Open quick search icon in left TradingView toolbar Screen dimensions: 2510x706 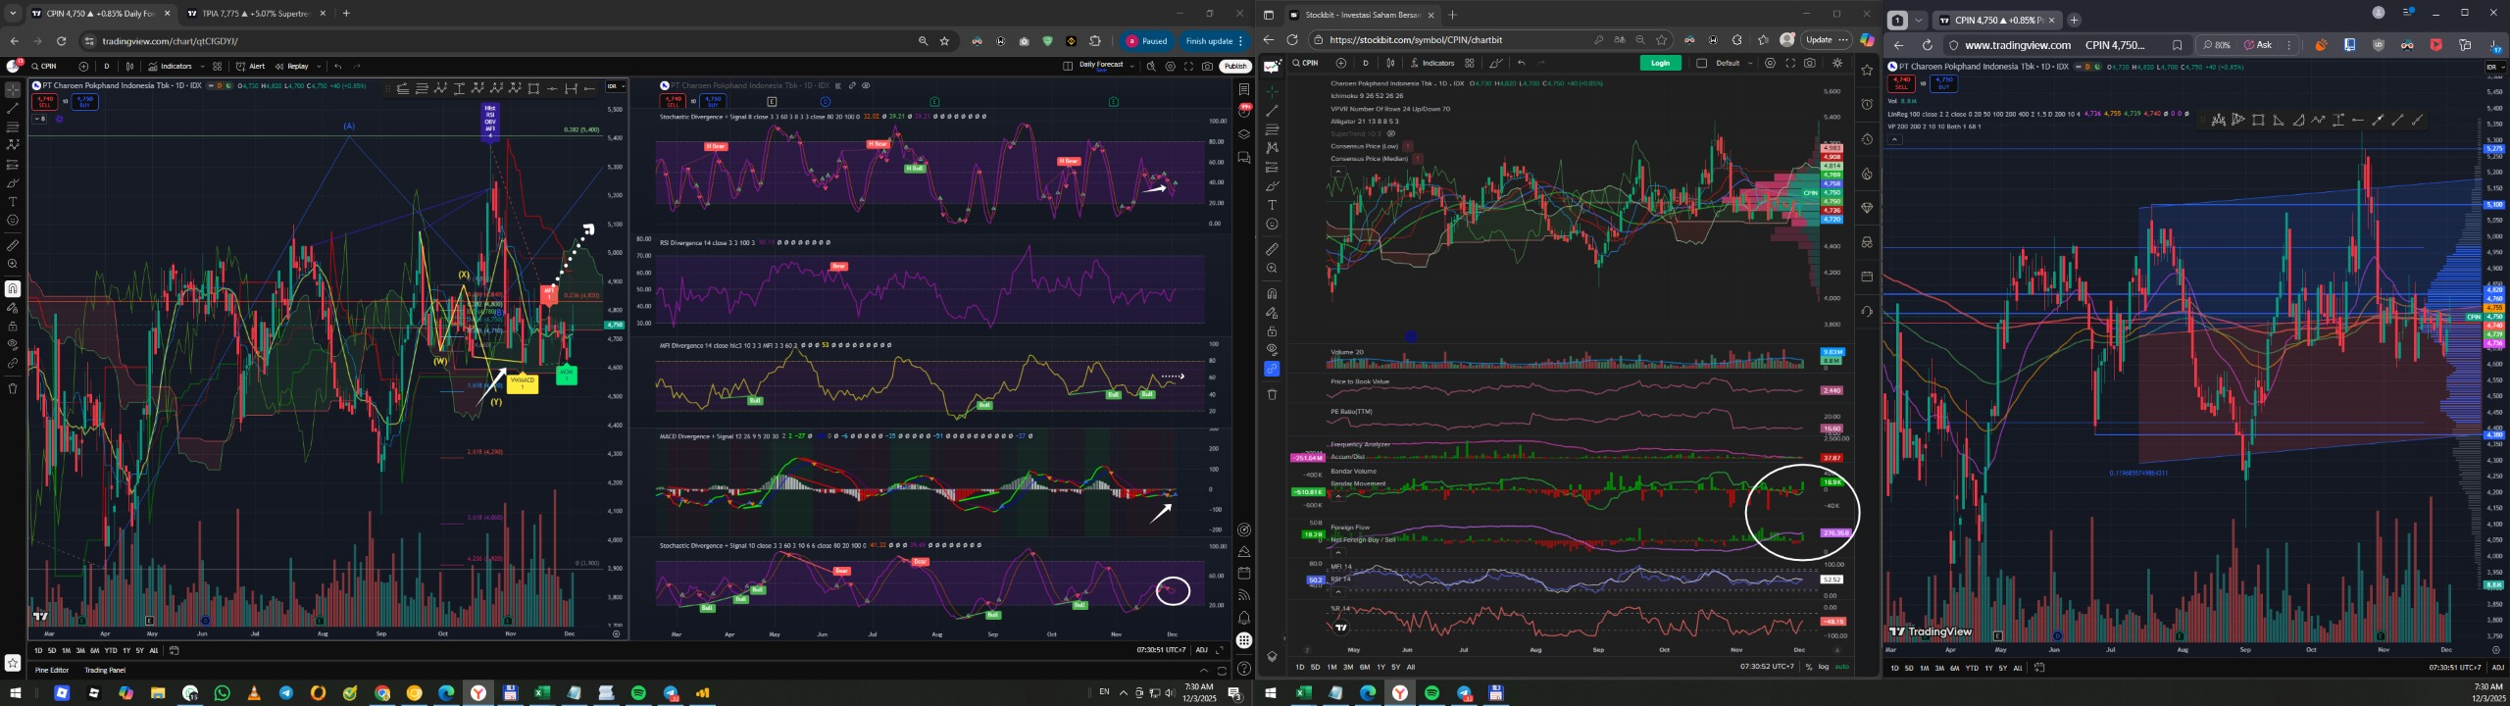coord(1151,66)
